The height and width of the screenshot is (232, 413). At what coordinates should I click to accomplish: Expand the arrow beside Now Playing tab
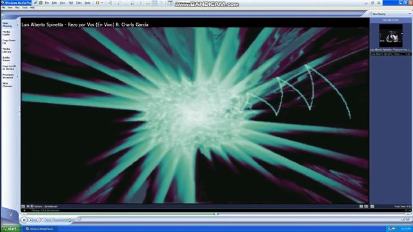[17, 24]
